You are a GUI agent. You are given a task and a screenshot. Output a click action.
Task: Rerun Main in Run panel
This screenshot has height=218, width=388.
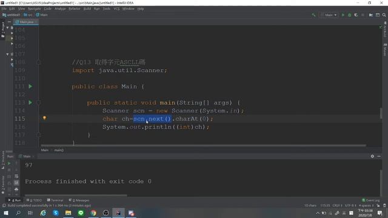(9, 163)
